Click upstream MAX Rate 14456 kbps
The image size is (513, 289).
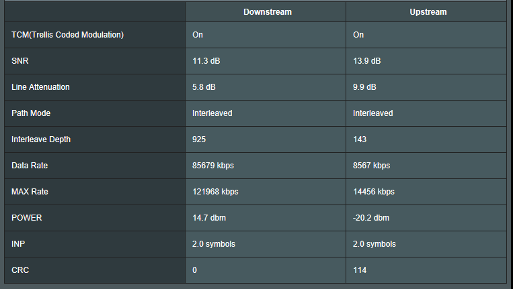click(374, 192)
